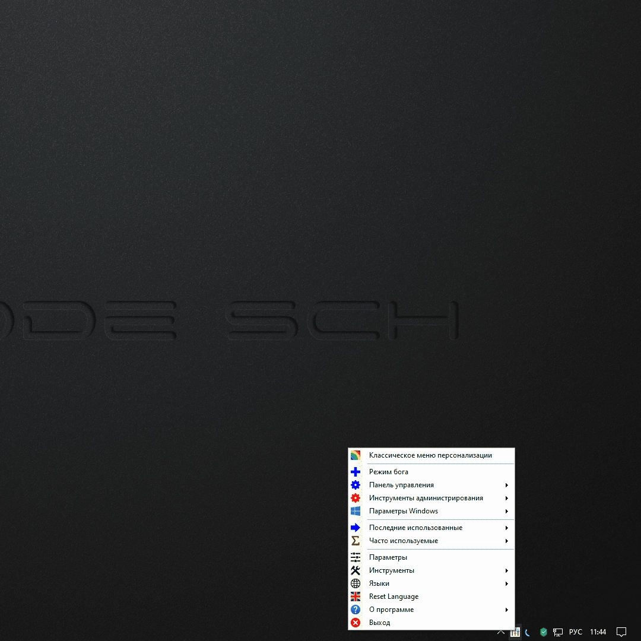Show hidden tray icons with the chevron

501,632
